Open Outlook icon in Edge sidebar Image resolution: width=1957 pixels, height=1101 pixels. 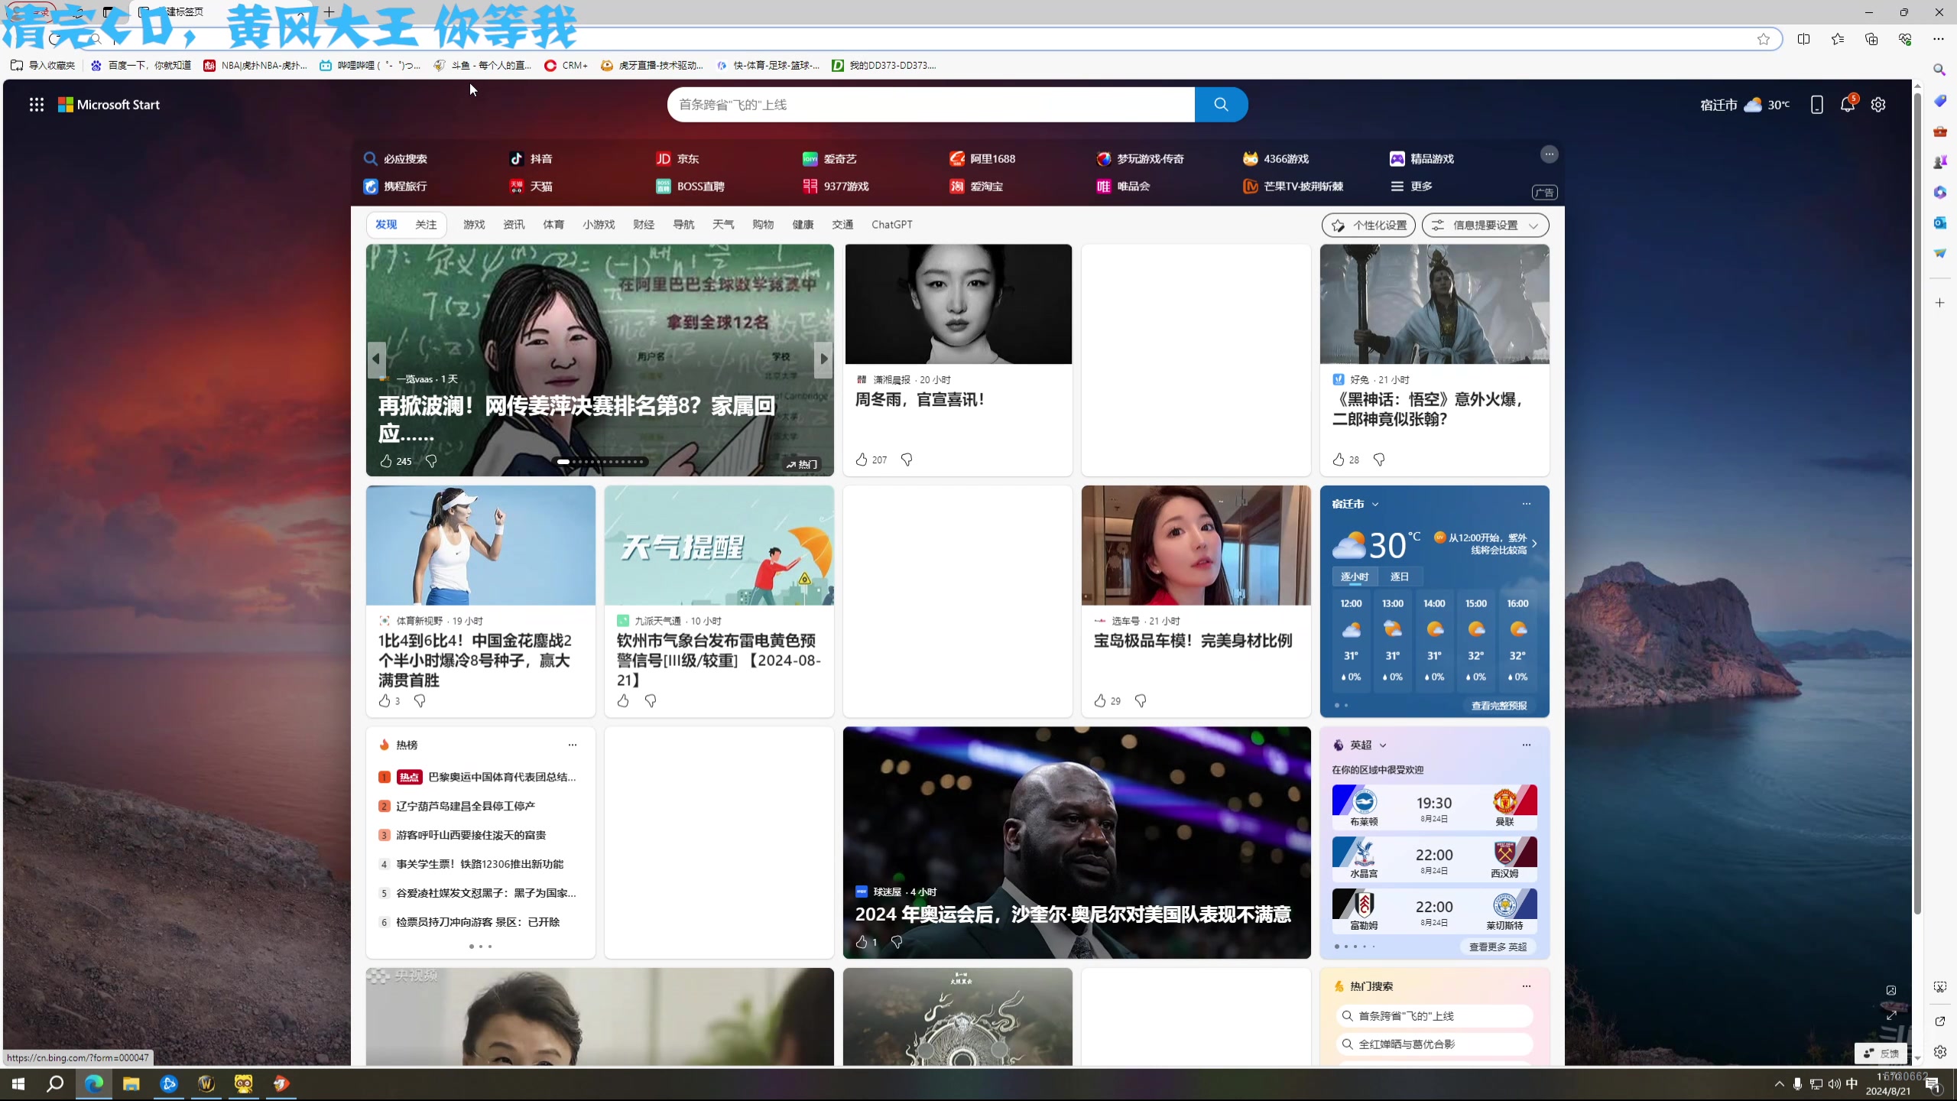click(x=1939, y=222)
